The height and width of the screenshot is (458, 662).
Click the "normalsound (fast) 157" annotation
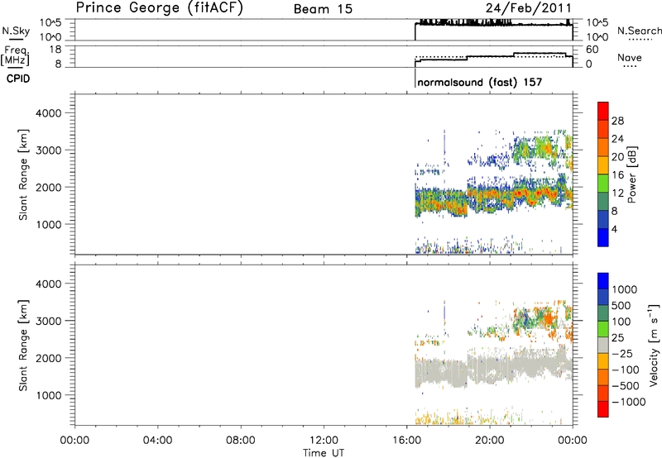tap(480, 82)
